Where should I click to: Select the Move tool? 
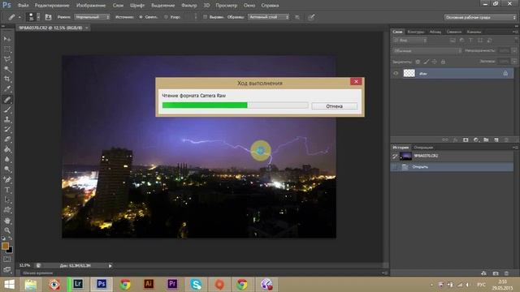[7, 39]
